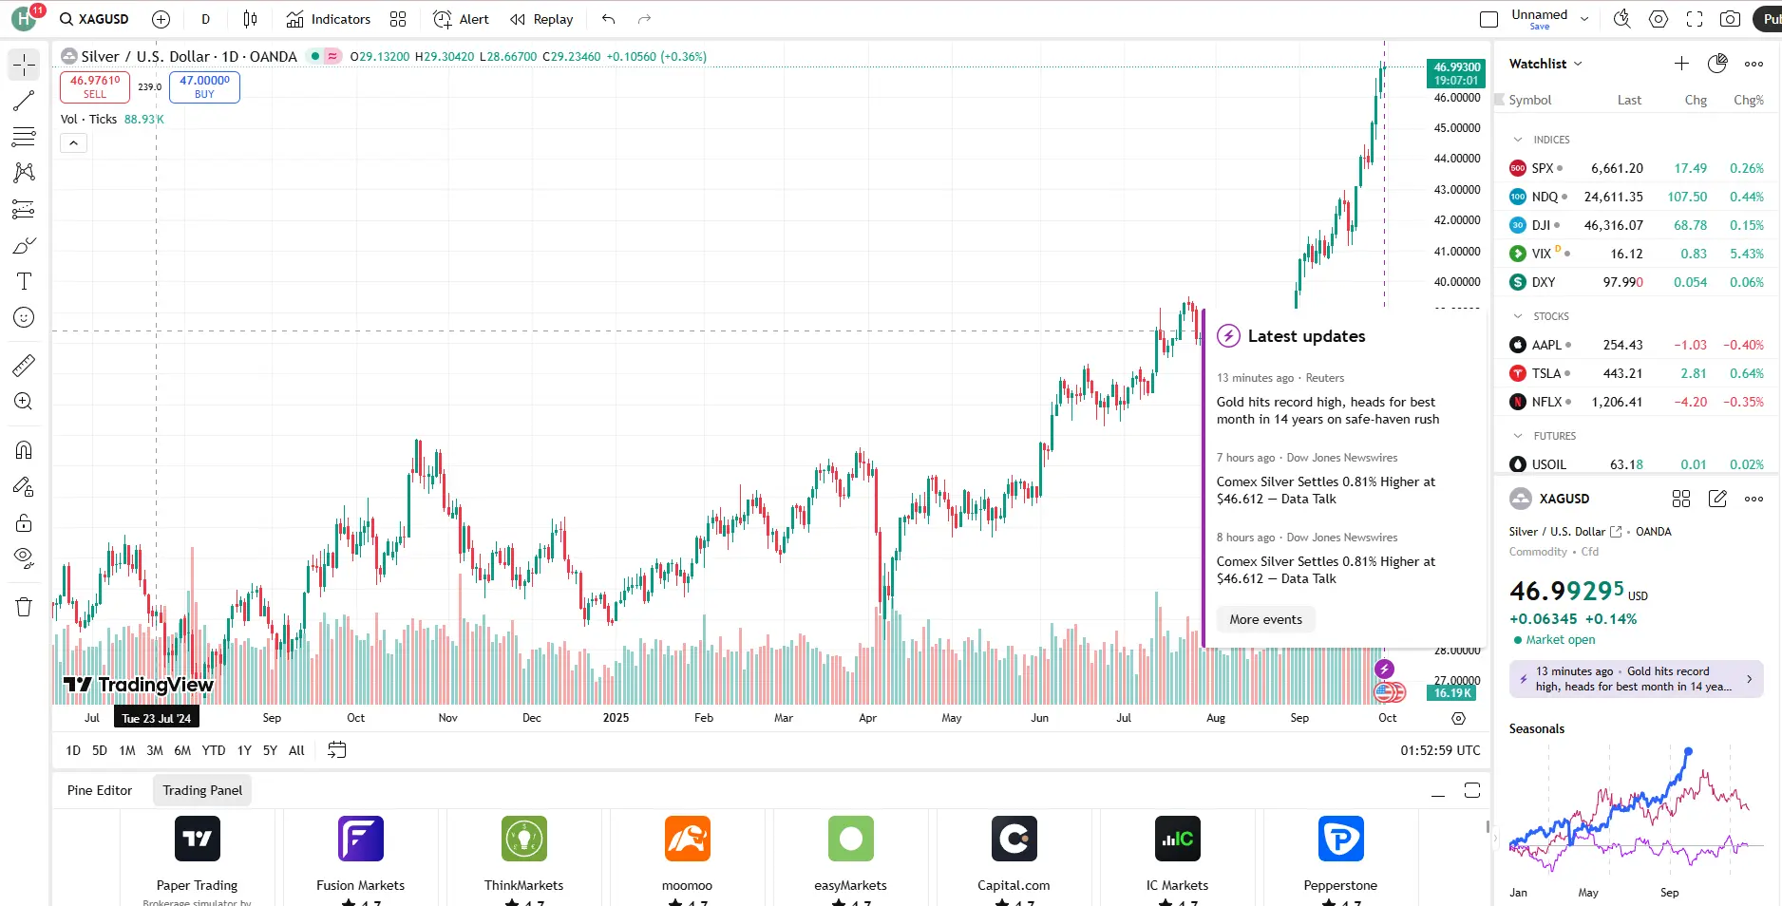Image resolution: width=1782 pixels, height=906 pixels.
Task: Open the Trading Panel tab
Action: 201,790
